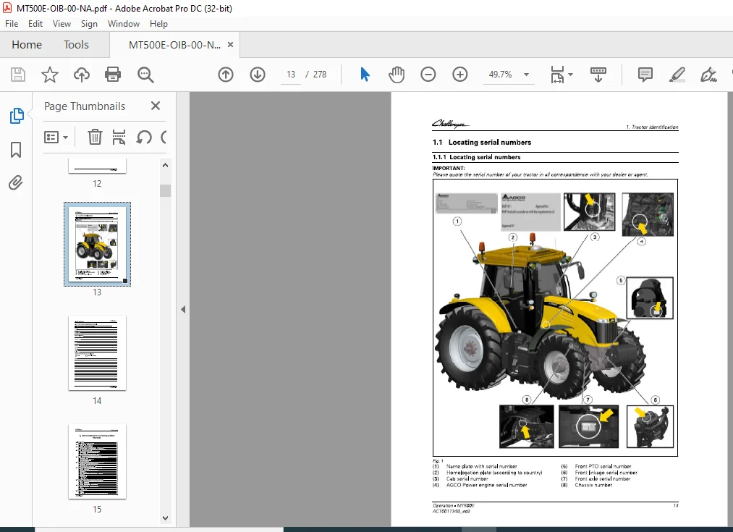This screenshot has height=532, width=733.
Task: Add a comment with sticky note icon
Action: 645,75
